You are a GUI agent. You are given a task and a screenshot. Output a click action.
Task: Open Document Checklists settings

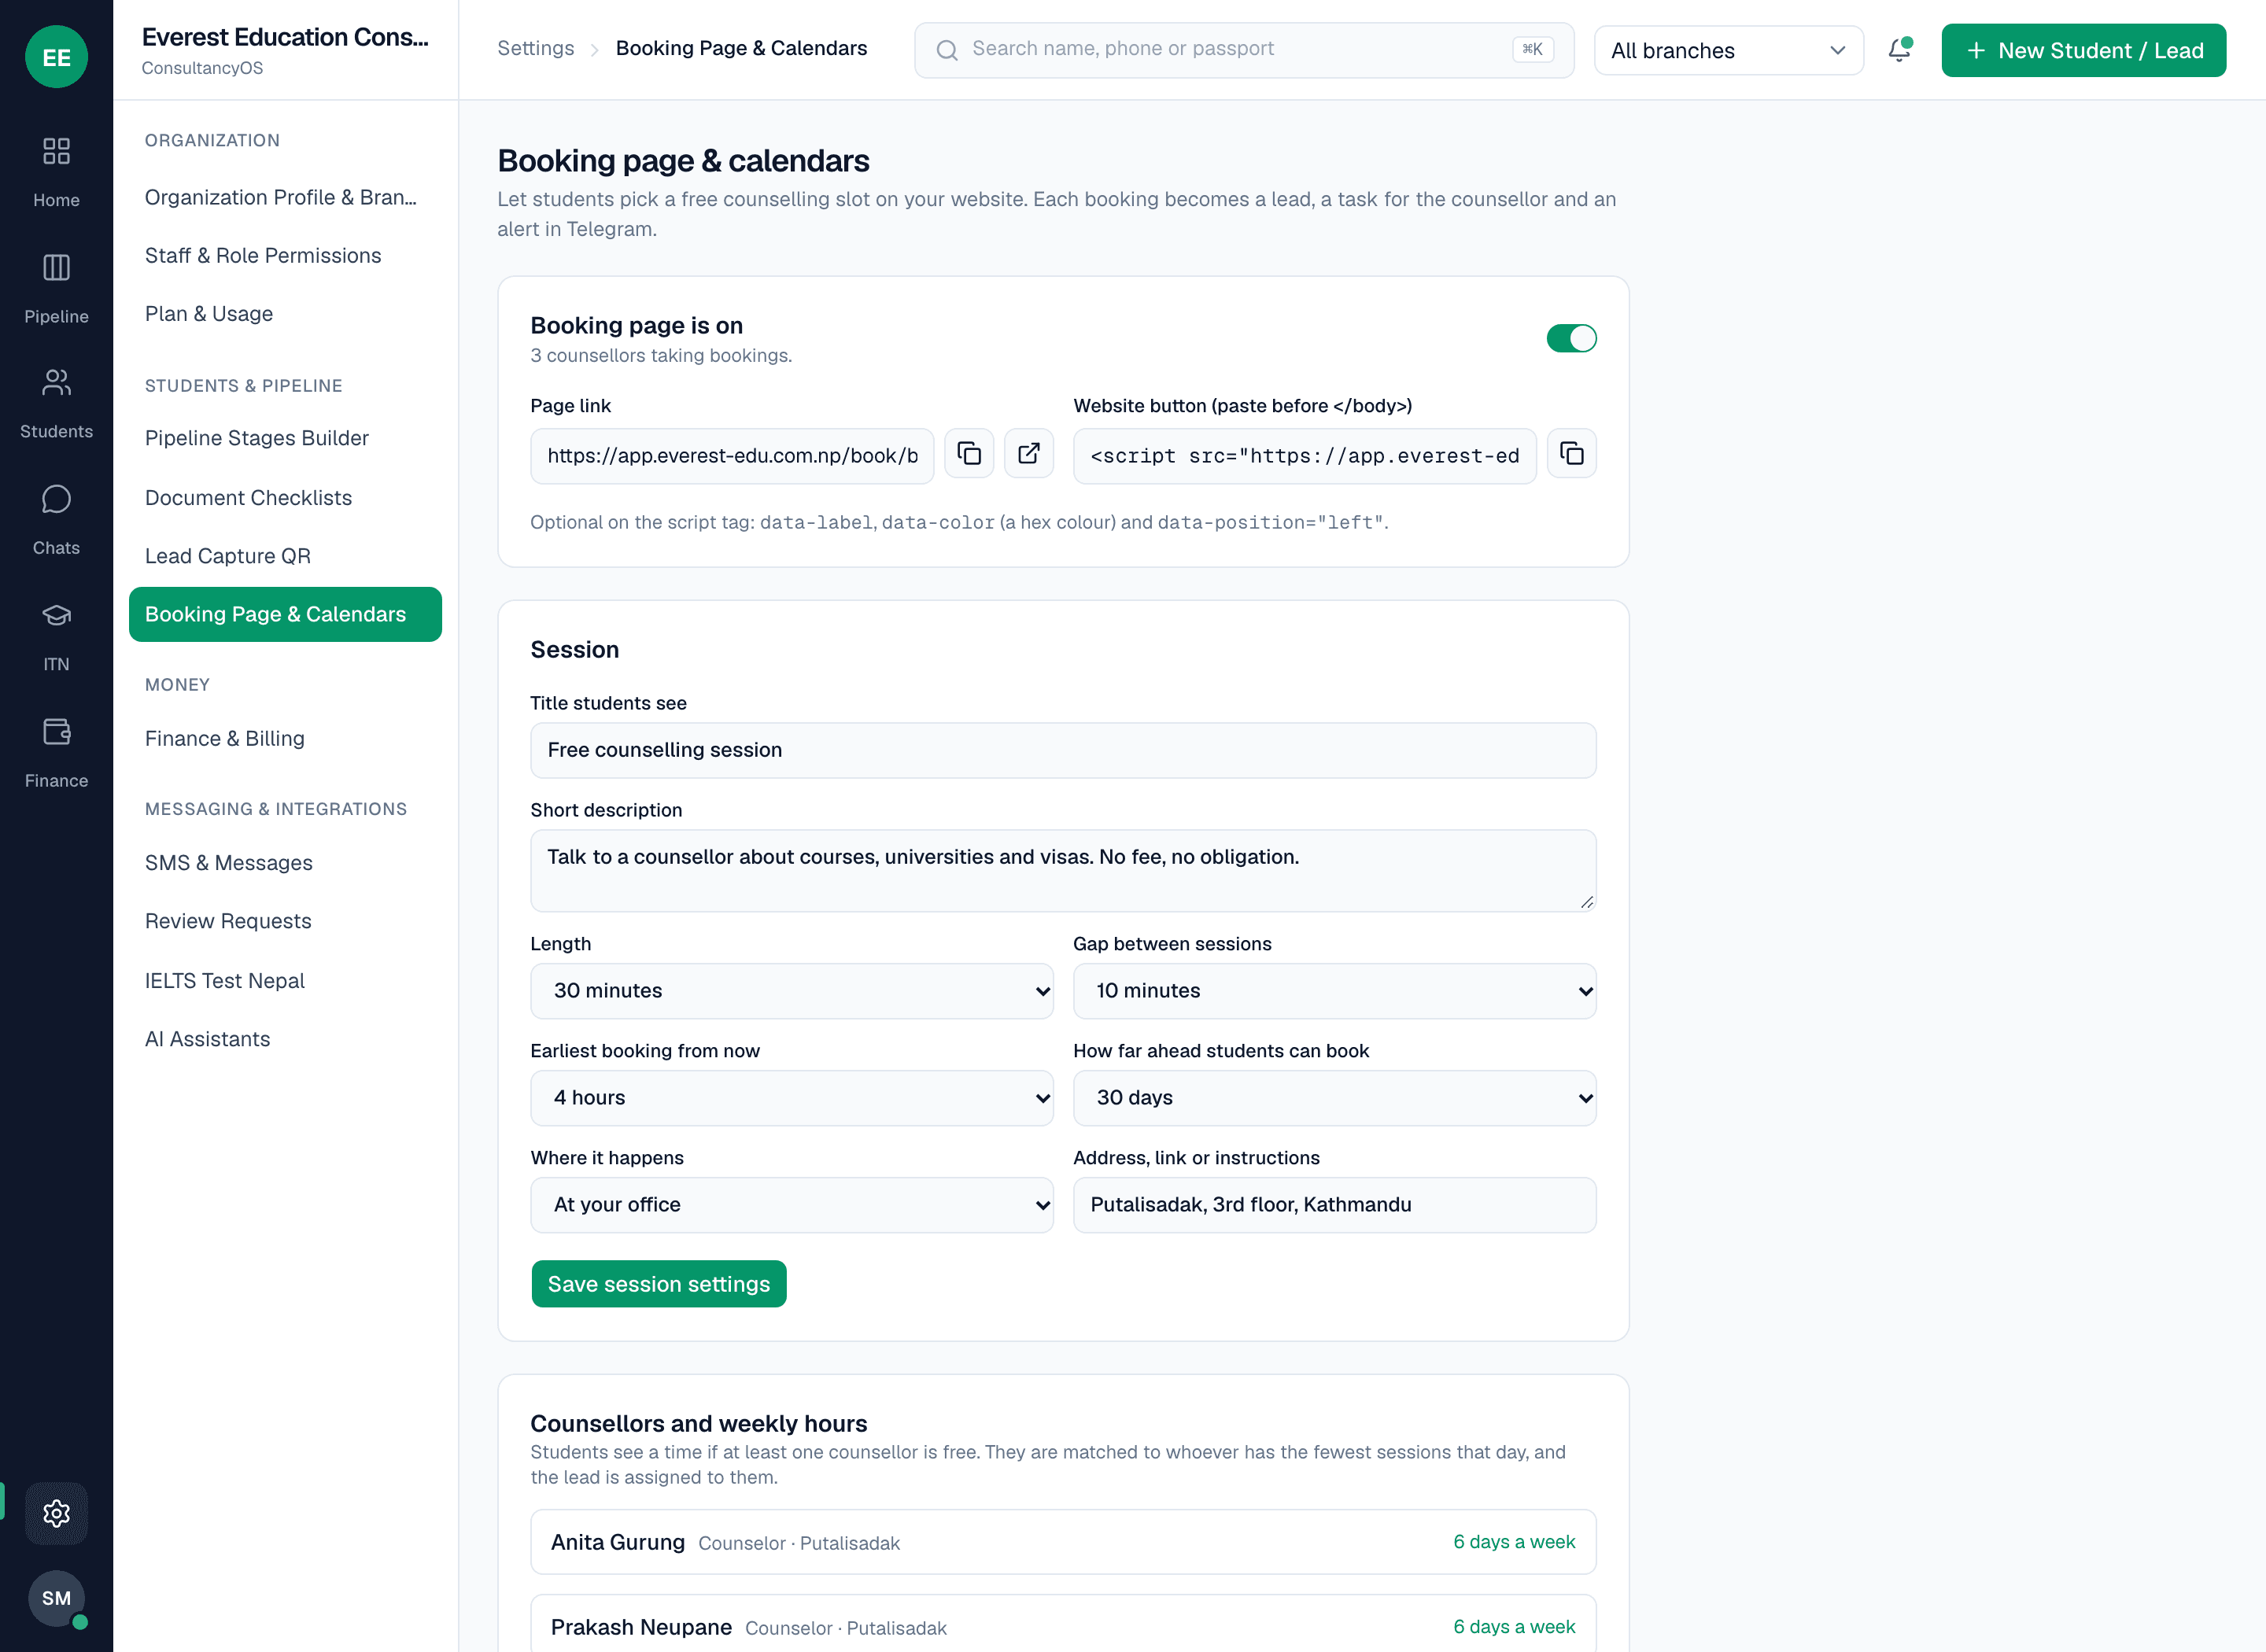[285, 497]
